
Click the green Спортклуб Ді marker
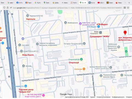[x=81, y=59]
